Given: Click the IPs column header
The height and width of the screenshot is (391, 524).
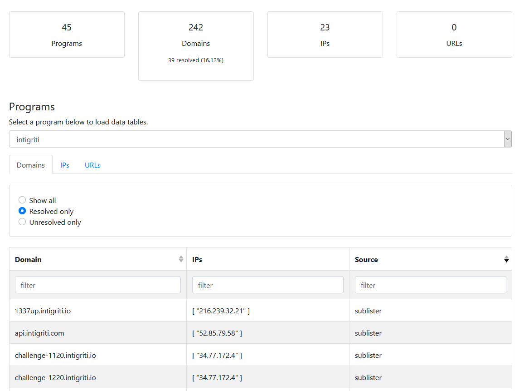Looking at the screenshot, I should point(268,259).
